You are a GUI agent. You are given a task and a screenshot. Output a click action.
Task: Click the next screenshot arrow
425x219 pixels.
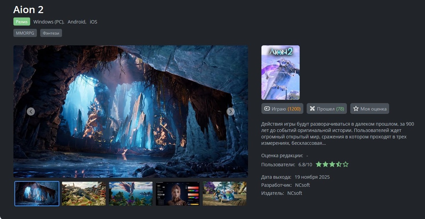point(231,112)
